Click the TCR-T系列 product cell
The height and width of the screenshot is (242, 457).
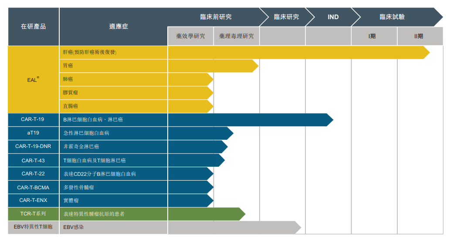click(x=34, y=214)
